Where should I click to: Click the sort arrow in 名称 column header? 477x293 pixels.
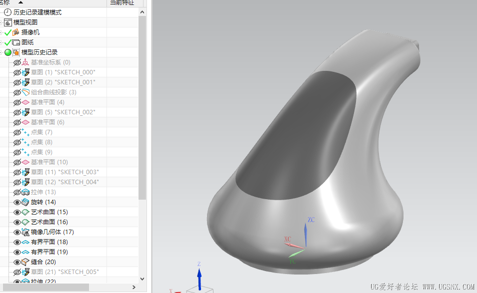20,2
